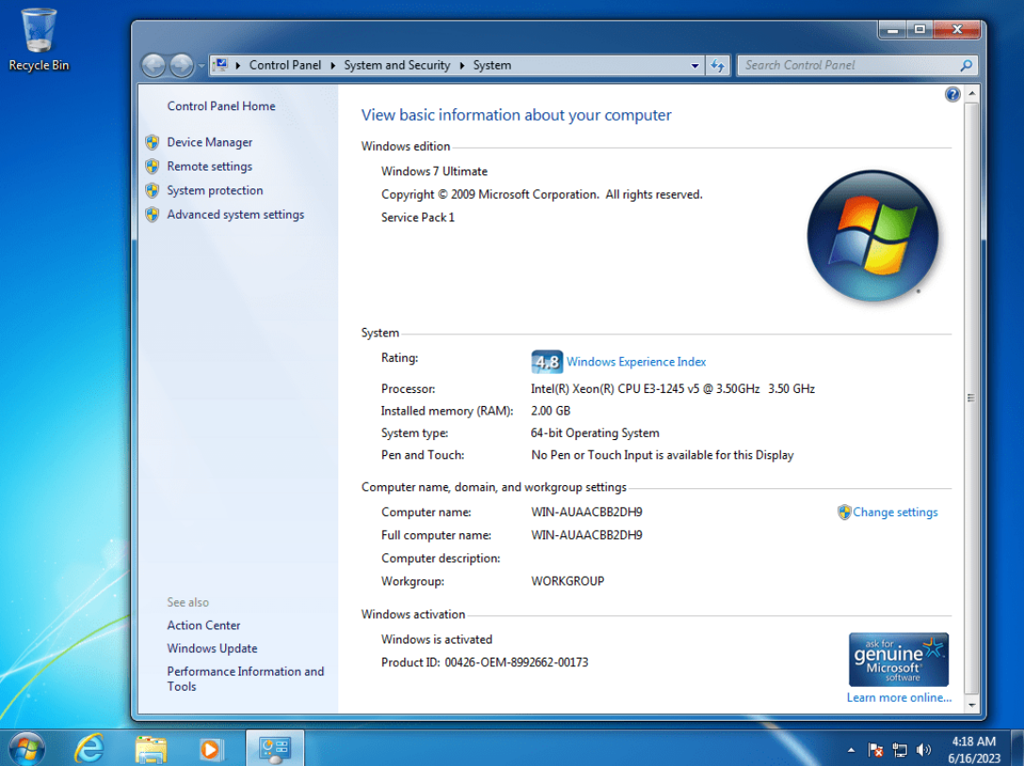Click the address bar refresh button
The height and width of the screenshot is (766, 1024).
point(718,65)
